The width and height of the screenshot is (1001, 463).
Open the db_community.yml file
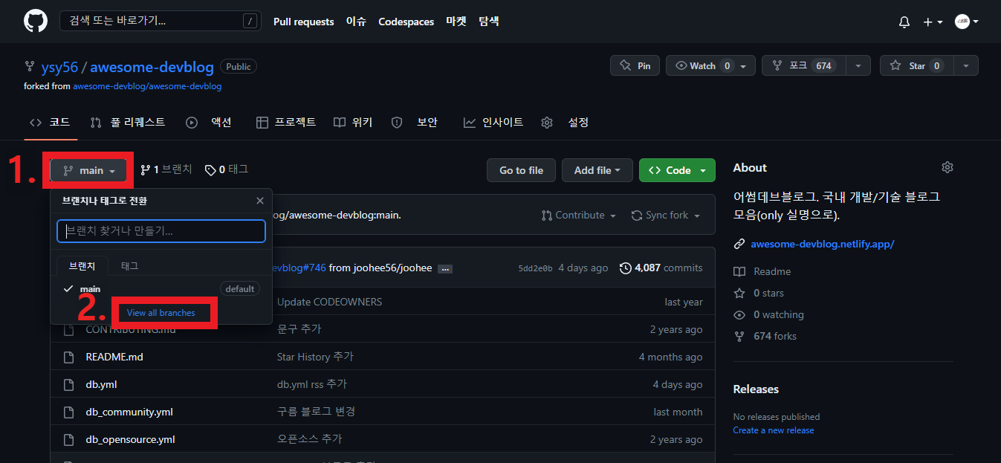pyautogui.click(x=129, y=412)
